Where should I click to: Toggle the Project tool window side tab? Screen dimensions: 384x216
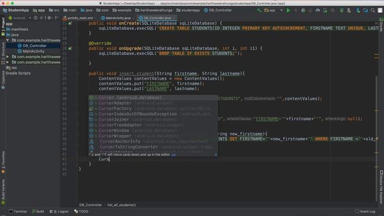(x=3, y=26)
